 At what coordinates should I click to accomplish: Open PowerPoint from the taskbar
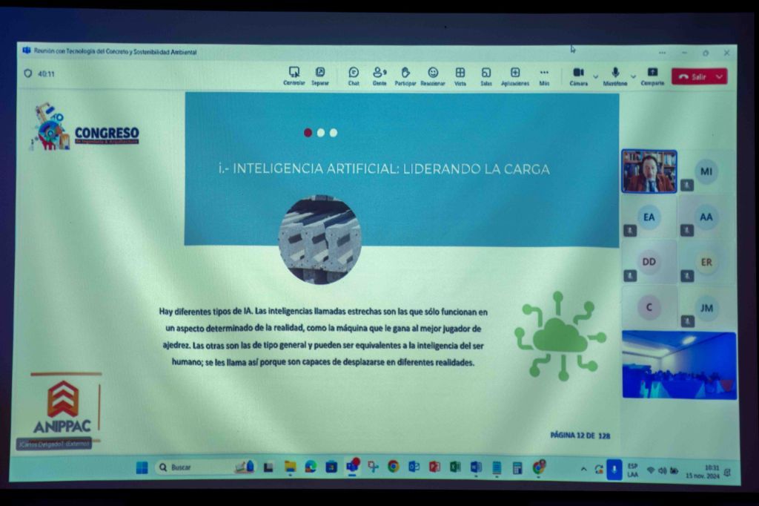tap(434, 467)
